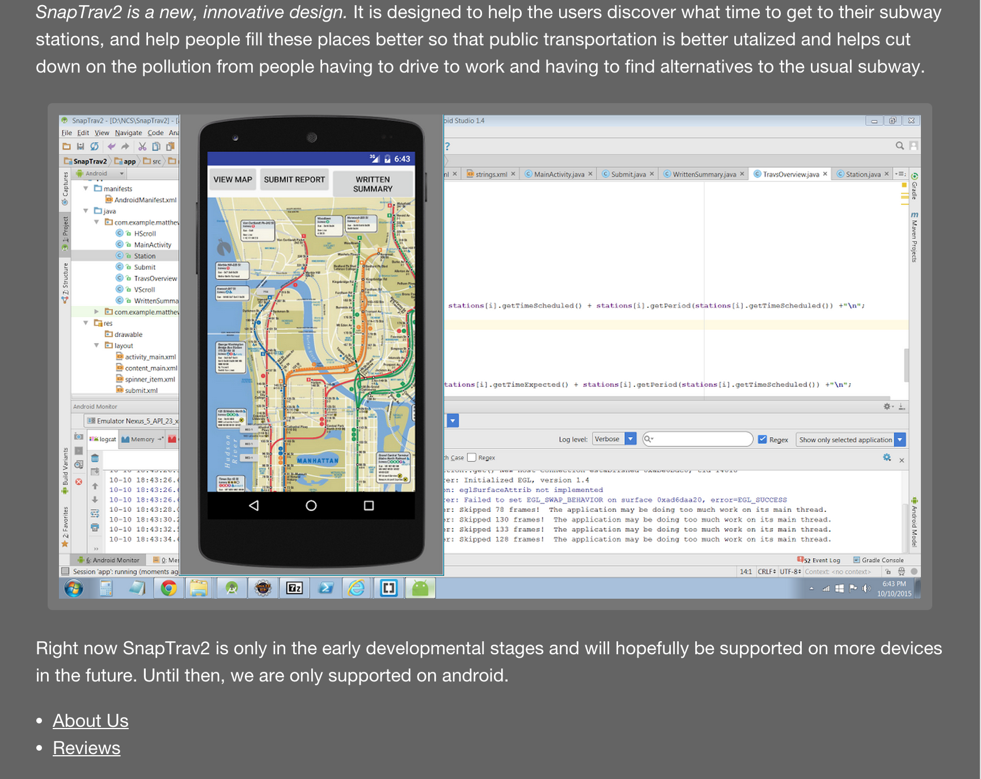Open the Show only selected application dropdown

pos(851,439)
